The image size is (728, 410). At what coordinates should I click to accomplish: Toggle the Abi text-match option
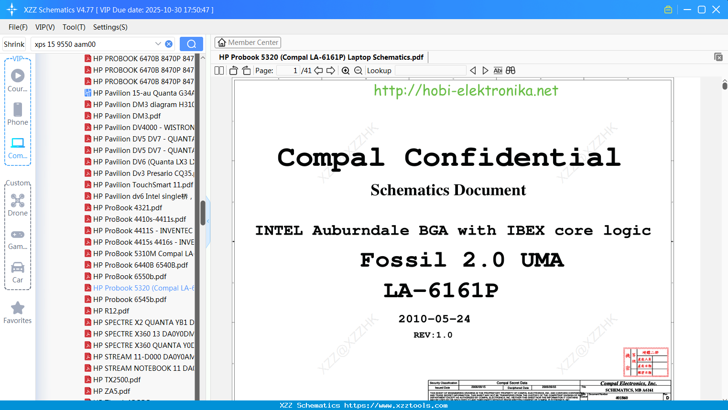click(498, 70)
